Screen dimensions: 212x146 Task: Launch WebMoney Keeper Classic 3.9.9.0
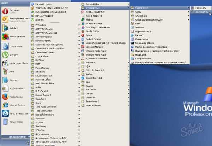(x=55, y=8)
